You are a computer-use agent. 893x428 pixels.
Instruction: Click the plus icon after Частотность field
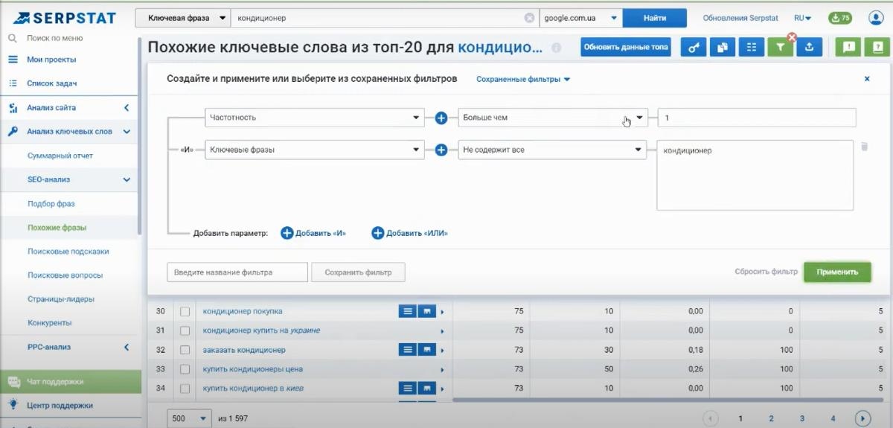pyautogui.click(x=441, y=118)
